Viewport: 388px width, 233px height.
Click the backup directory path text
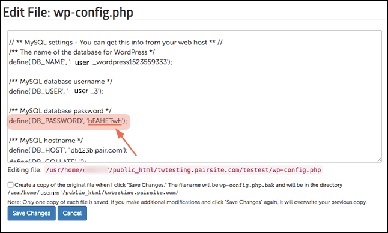click(93, 192)
